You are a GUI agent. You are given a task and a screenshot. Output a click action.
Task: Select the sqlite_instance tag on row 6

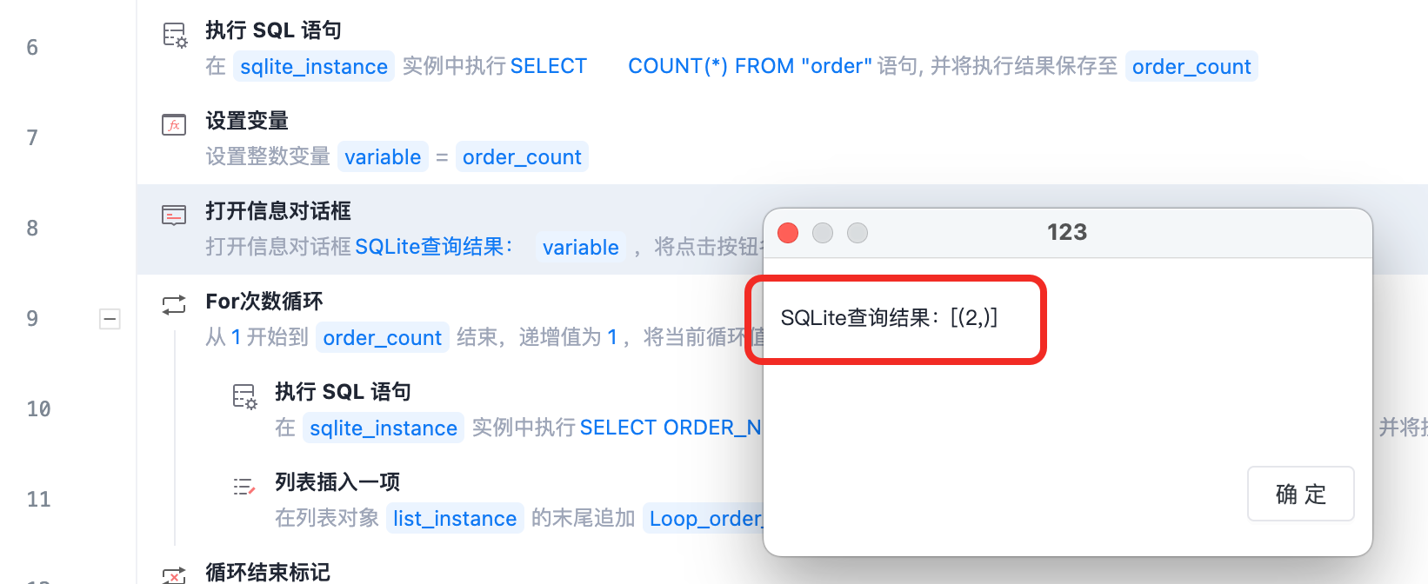[x=314, y=67]
